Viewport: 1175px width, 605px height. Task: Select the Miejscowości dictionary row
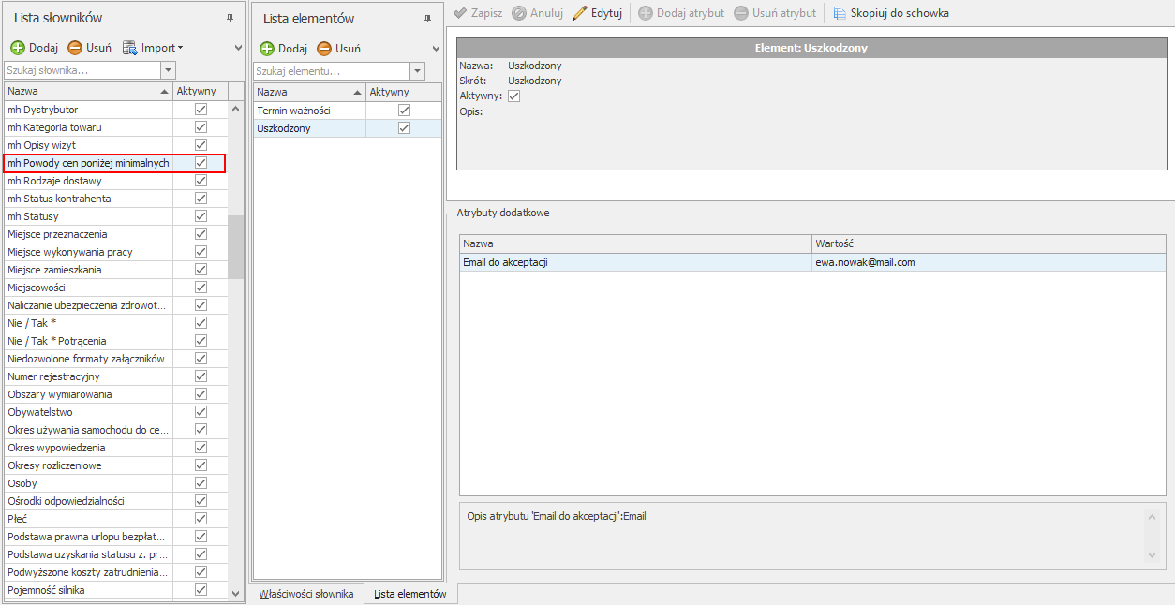[x=87, y=288]
